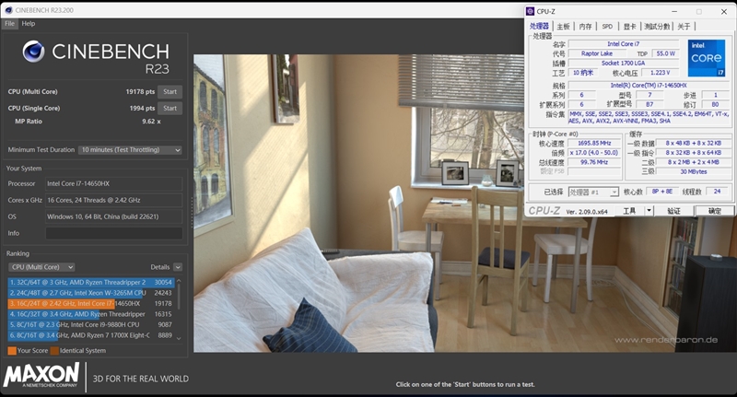Click the 规格 field Intel(R) Core(TM) i7-14650HX

pos(649,86)
